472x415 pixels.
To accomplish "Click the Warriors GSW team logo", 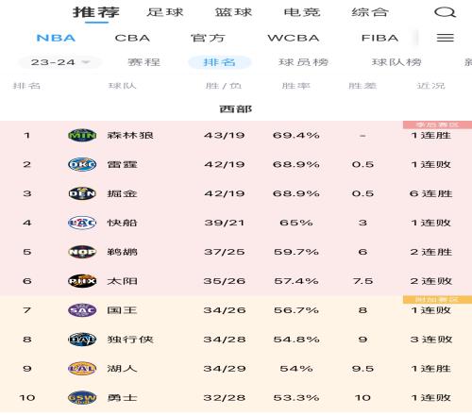I will [82, 398].
